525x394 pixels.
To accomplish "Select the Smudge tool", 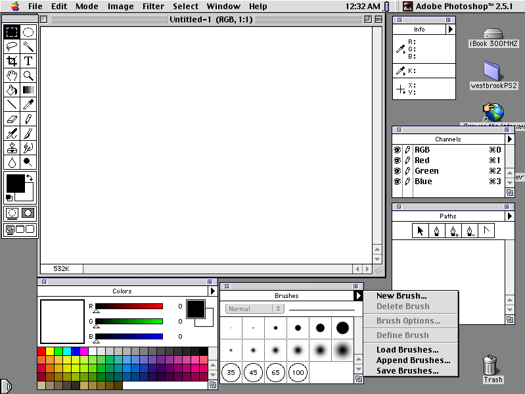I will coord(28,148).
